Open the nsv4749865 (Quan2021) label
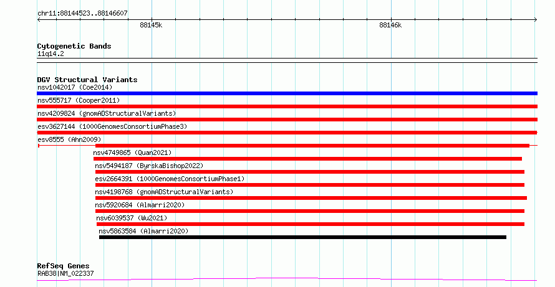 [132, 153]
